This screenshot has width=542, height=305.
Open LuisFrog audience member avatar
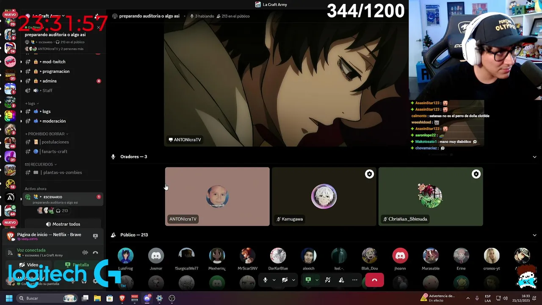point(125,255)
